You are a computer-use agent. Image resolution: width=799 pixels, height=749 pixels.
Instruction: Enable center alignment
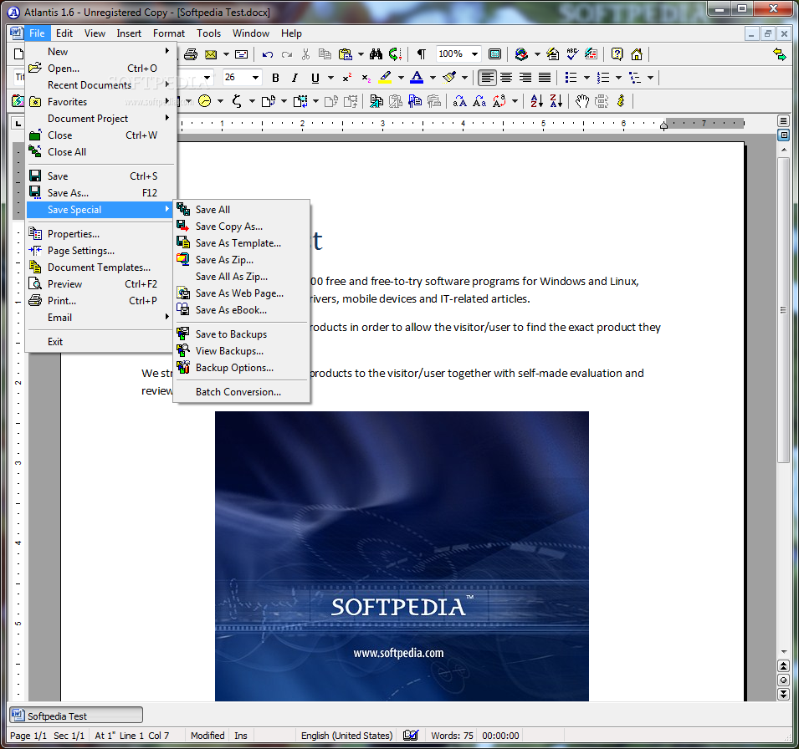[x=506, y=78]
